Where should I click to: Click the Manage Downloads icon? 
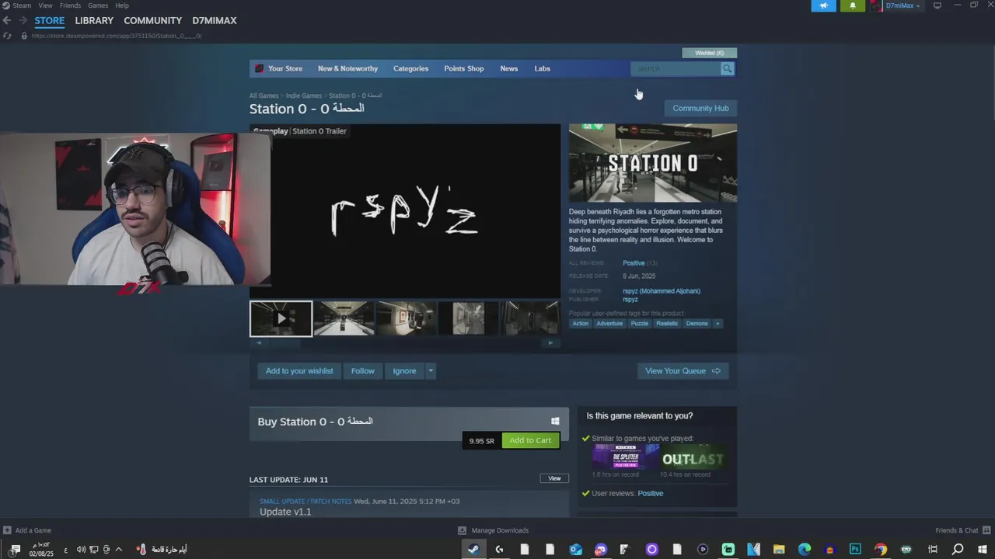click(462, 530)
